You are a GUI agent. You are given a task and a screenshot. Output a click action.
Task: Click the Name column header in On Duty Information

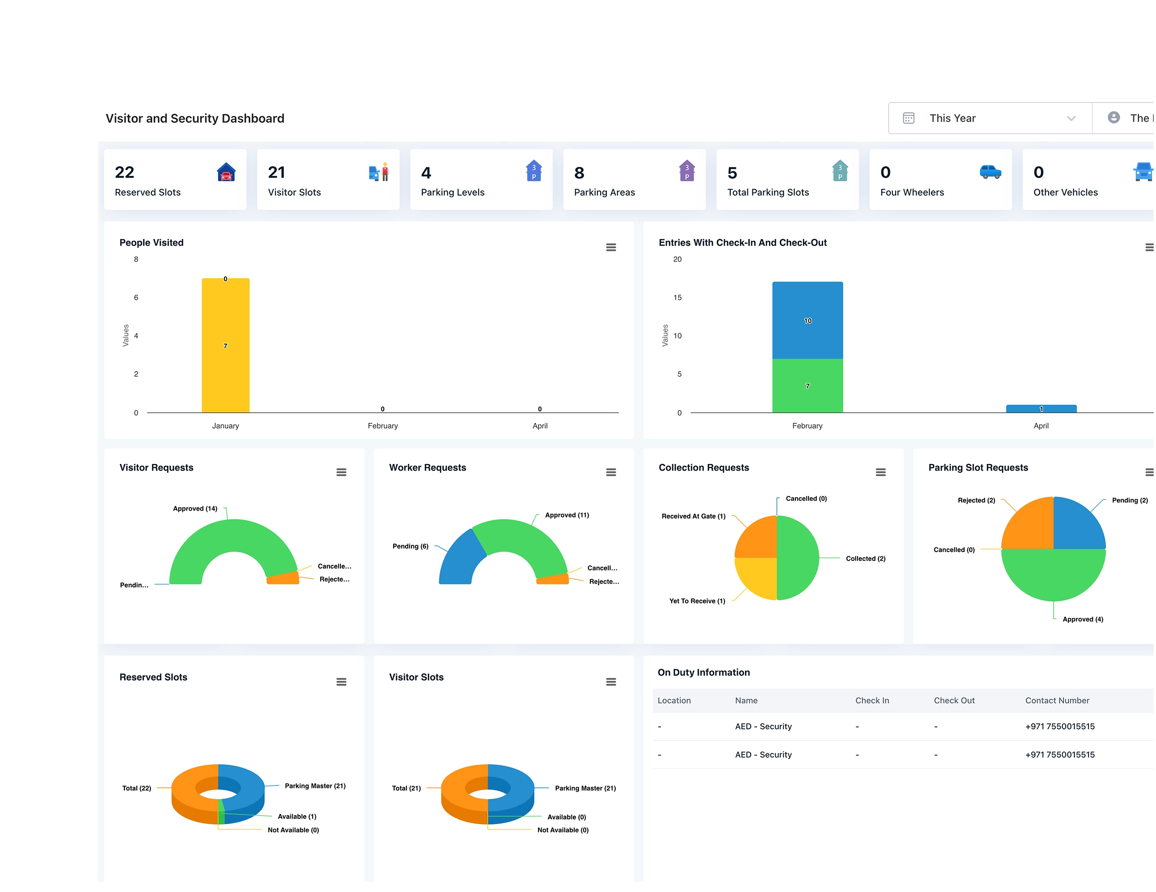[x=746, y=700]
